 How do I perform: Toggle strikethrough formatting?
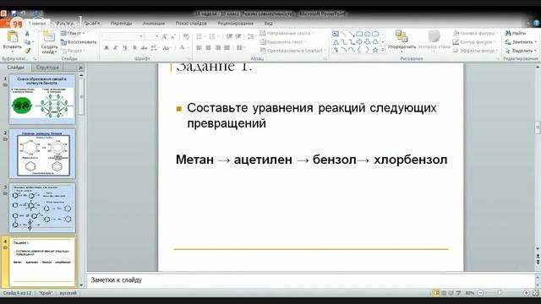pyautogui.click(x=144, y=48)
